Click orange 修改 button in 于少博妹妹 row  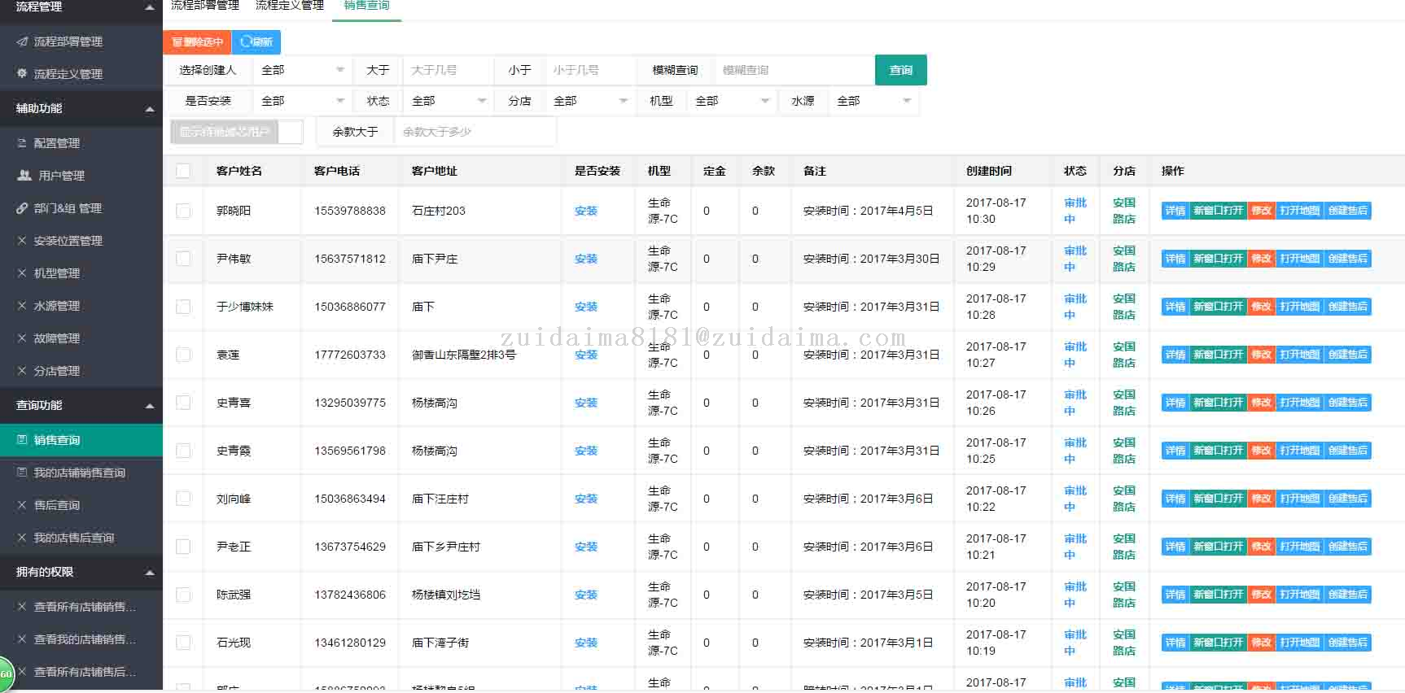(x=1261, y=307)
